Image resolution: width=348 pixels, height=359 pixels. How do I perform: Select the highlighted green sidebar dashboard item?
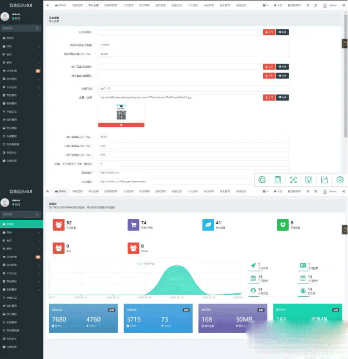click(21, 224)
